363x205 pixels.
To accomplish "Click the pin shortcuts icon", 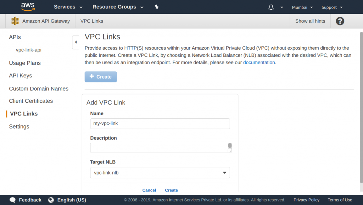I will pos(157,7).
